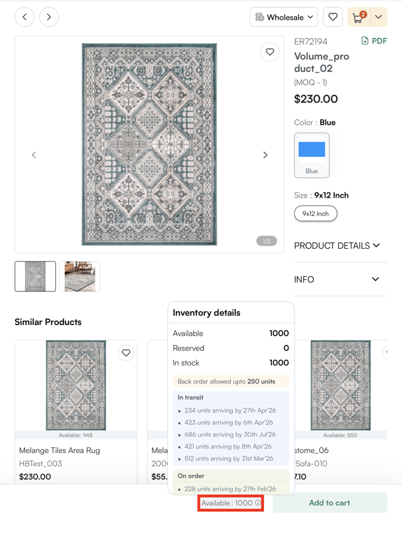Show previous product image with left arrow
The image size is (402, 533).
pos(34,155)
